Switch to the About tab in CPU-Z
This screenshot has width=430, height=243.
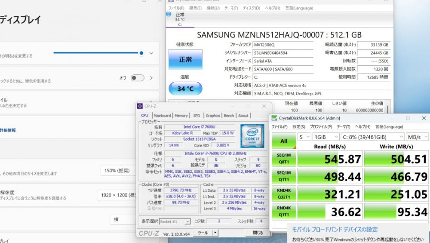click(x=243, y=116)
